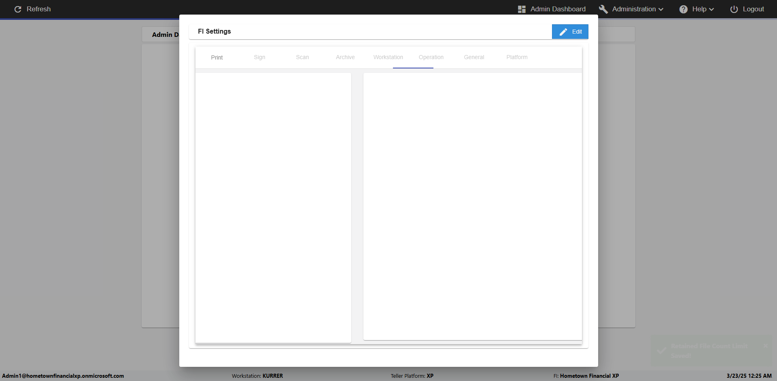
Task: Close the Retained File Count Limit notification
Action: pyautogui.click(x=765, y=346)
